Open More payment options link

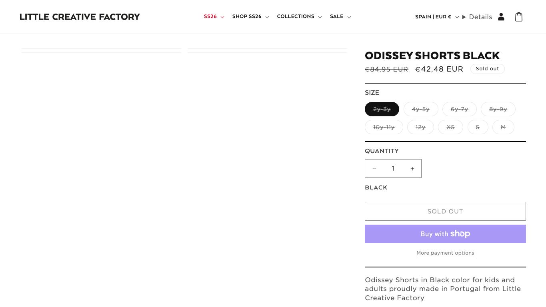coord(445,253)
